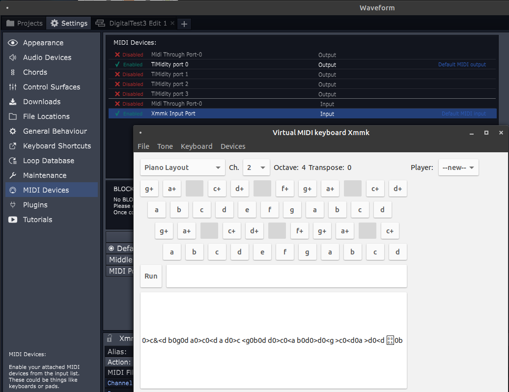Image resolution: width=509 pixels, height=392 pixels.
Task: Click the e key in bottom row
Action: [x=262, y=252]
